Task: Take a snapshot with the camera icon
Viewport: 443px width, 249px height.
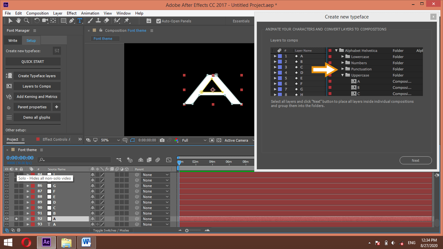Action: pos(162,140)
